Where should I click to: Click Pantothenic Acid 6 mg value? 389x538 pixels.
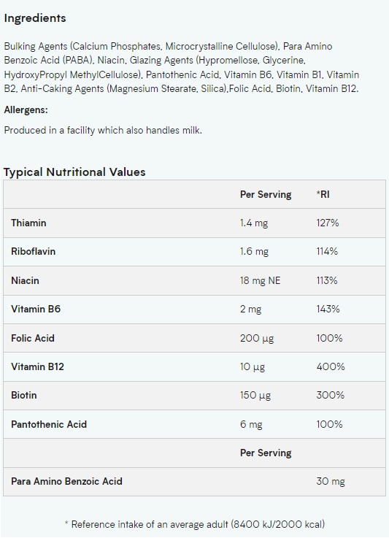(x=251, y=424)
